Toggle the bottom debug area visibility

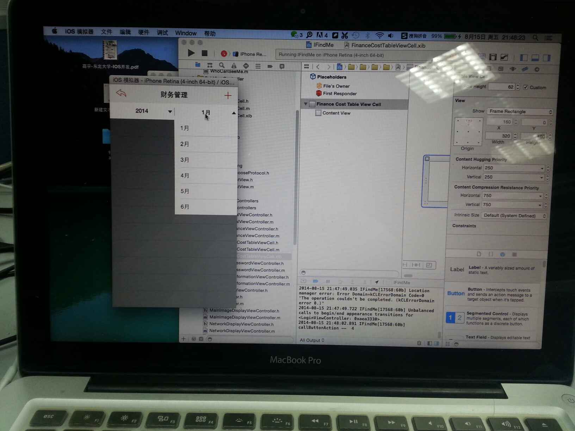click(535, 58)
